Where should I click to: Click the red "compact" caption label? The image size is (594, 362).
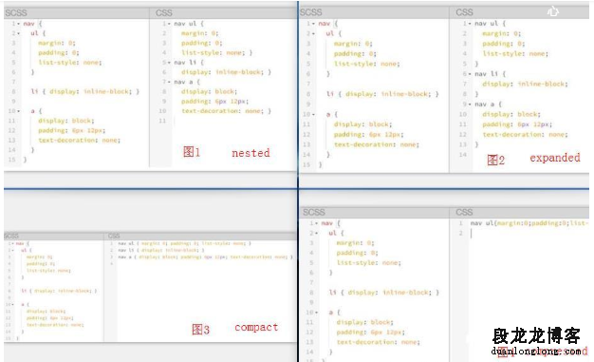tap(256, 327)
